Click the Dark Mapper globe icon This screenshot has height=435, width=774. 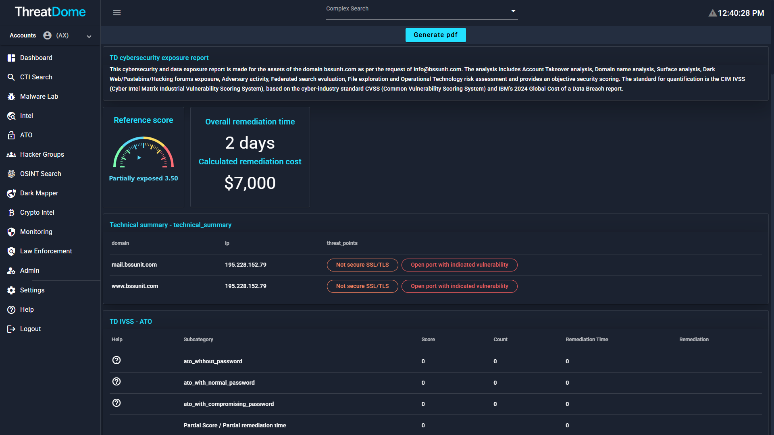[11, 193]
